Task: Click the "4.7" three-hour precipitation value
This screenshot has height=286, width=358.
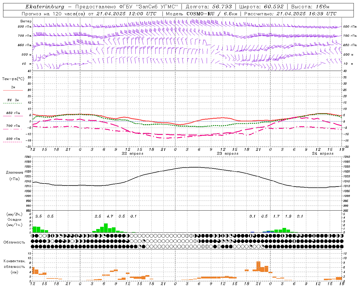Action: point(110,216)
